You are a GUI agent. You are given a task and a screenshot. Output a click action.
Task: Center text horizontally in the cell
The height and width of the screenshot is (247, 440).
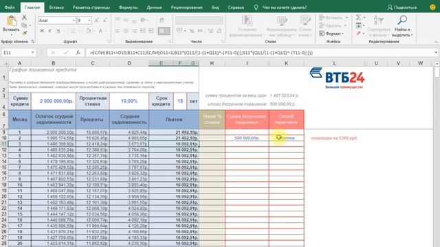[x=126, y=31]
